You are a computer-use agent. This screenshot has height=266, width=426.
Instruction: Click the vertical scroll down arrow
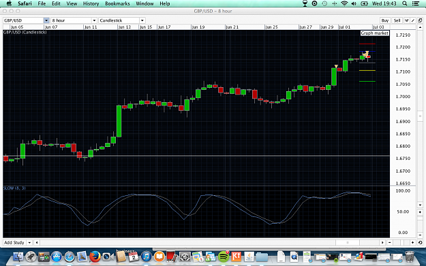pyautogui.click(x=420, y=205)
